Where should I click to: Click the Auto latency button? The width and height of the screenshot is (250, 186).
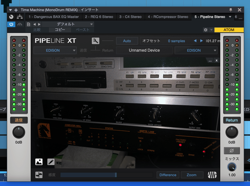click(127, 41)
